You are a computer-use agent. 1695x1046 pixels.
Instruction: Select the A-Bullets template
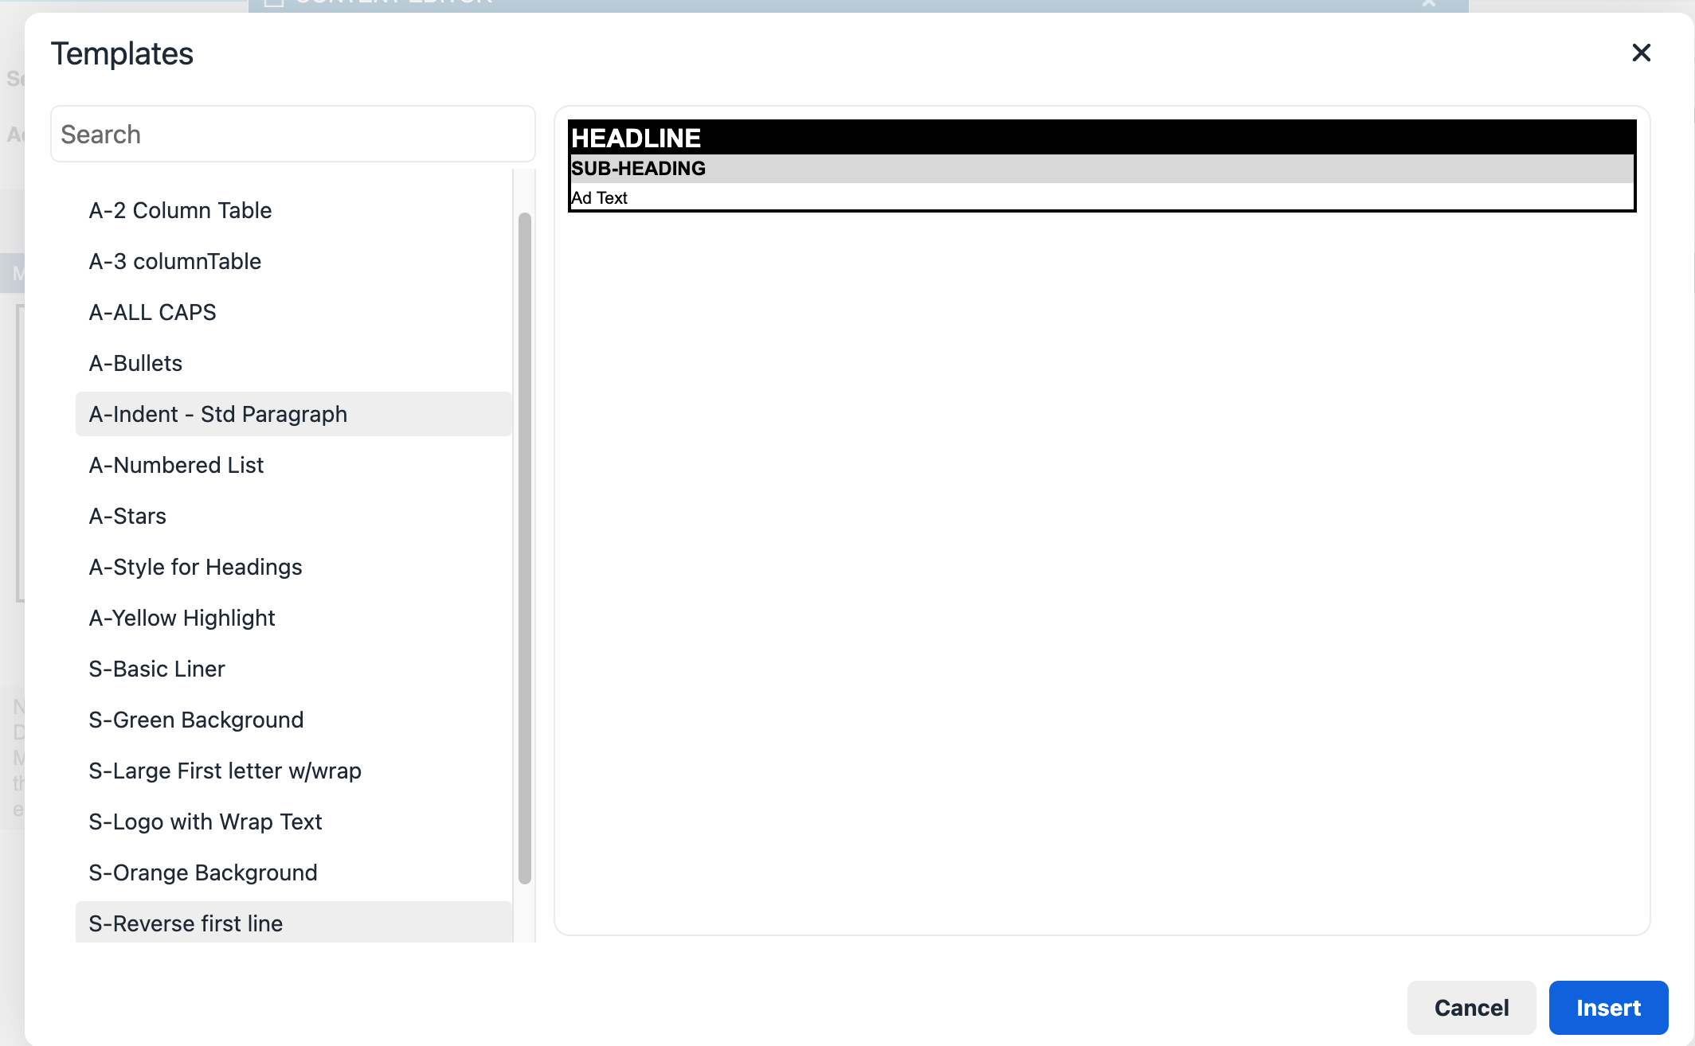point(135,363)
